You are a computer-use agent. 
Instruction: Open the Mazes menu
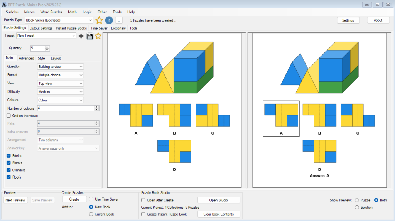tap(29, 12)
